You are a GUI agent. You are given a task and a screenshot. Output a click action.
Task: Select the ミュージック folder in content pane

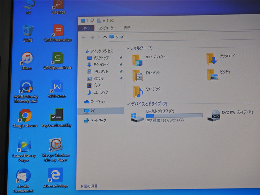point(146,92)
